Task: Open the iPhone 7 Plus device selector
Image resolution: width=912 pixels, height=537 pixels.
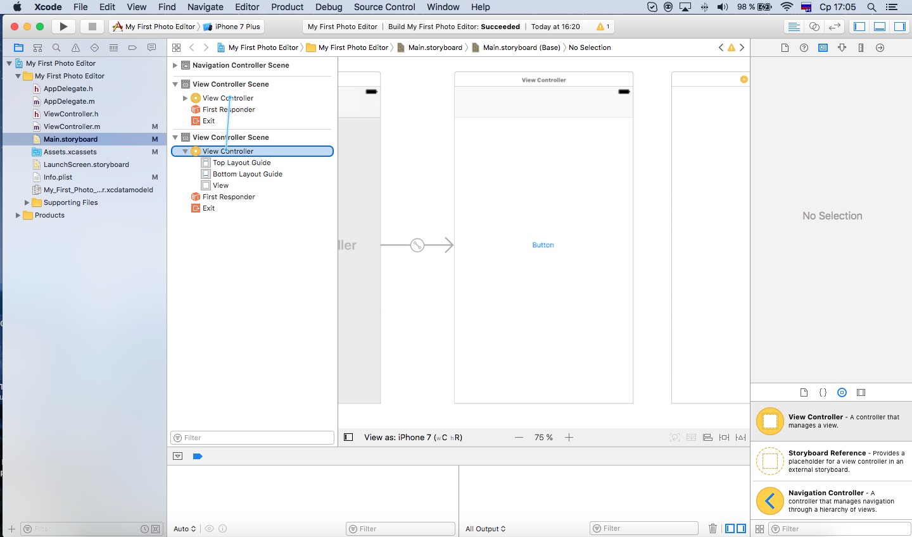Action: pyautogui.click(x=232, y=27)
